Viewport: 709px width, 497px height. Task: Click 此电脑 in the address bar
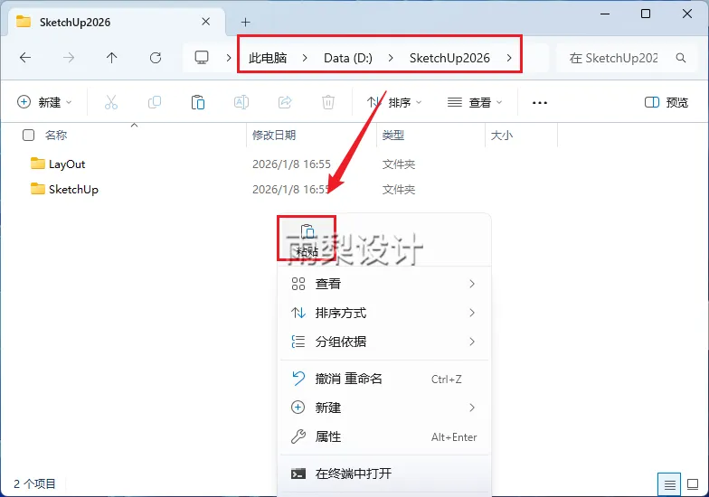click(268, 58)
